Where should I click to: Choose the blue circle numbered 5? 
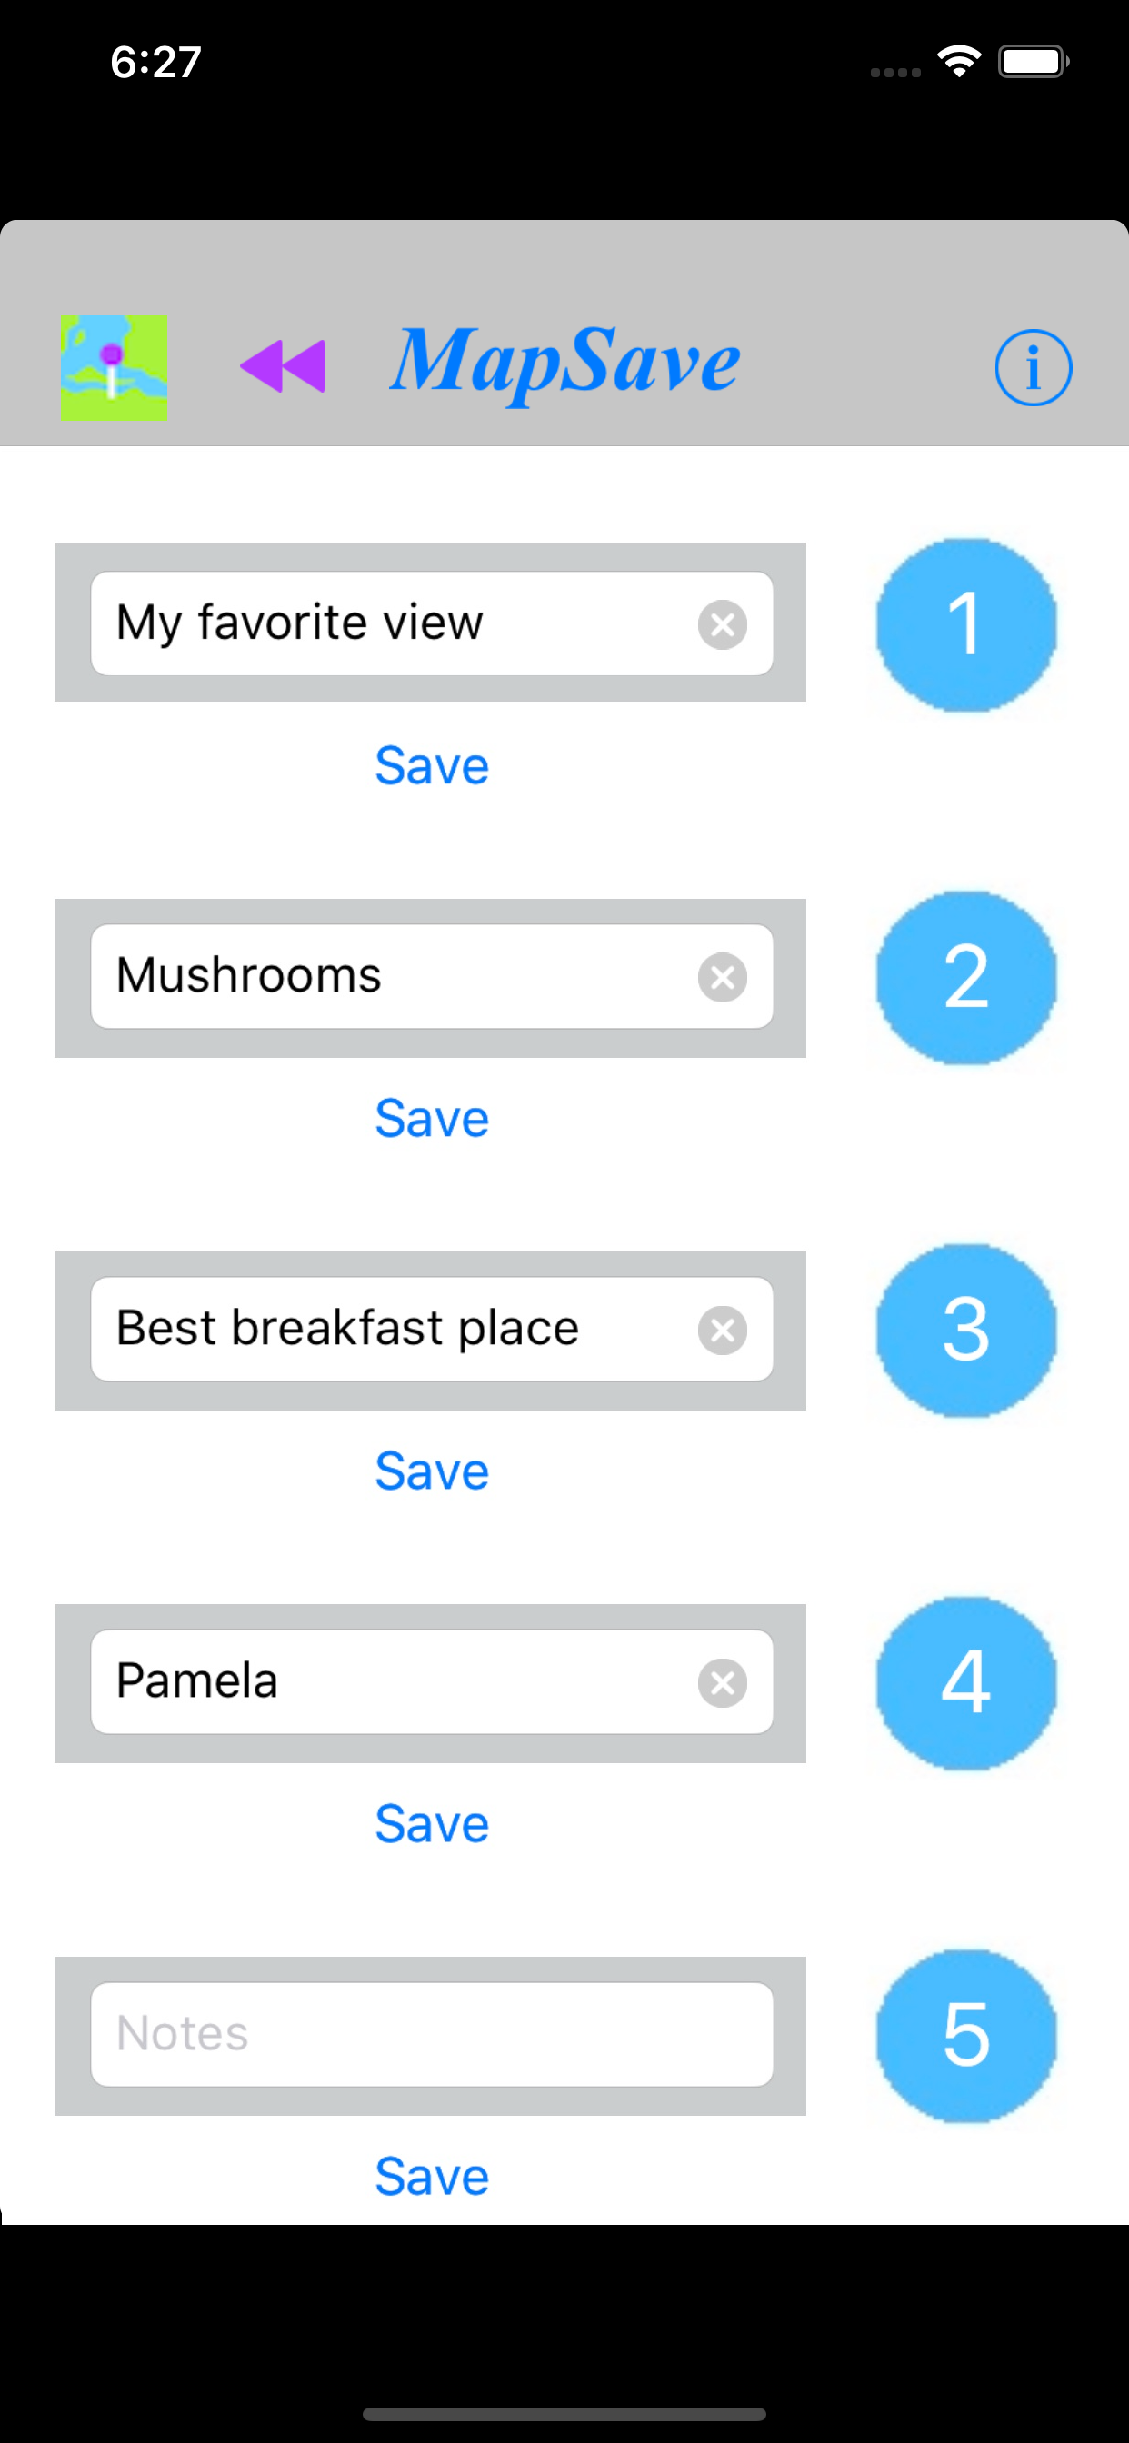pyautogui.click(x=965, y=2036)
